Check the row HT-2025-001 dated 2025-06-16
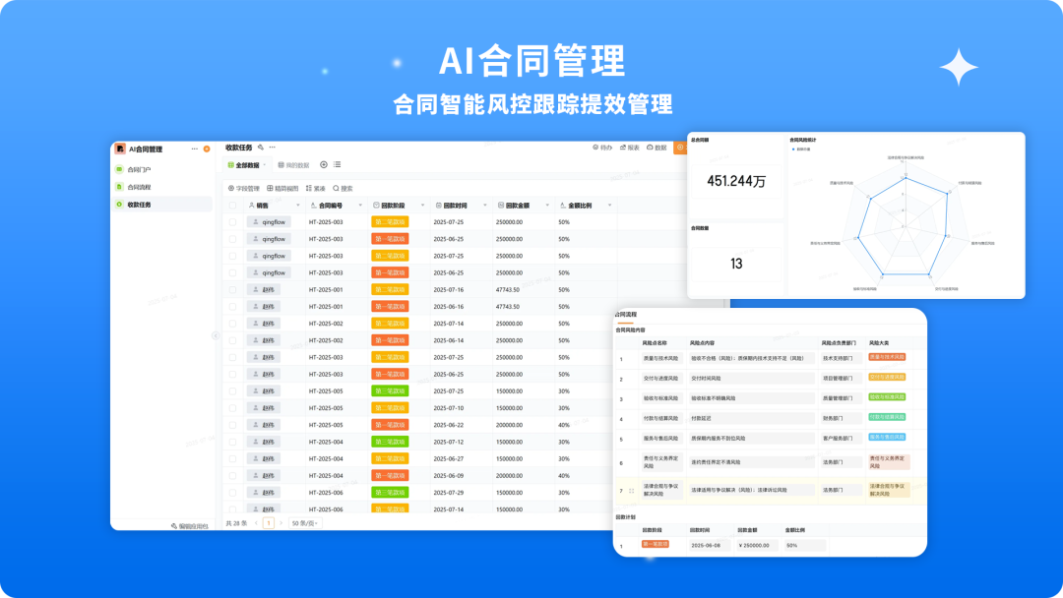1063x598 pixels. (232, 306)
